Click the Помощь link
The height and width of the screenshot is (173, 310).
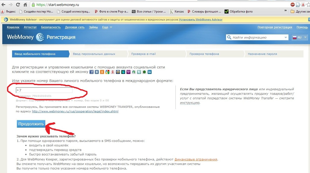click(x=302, y=27)
